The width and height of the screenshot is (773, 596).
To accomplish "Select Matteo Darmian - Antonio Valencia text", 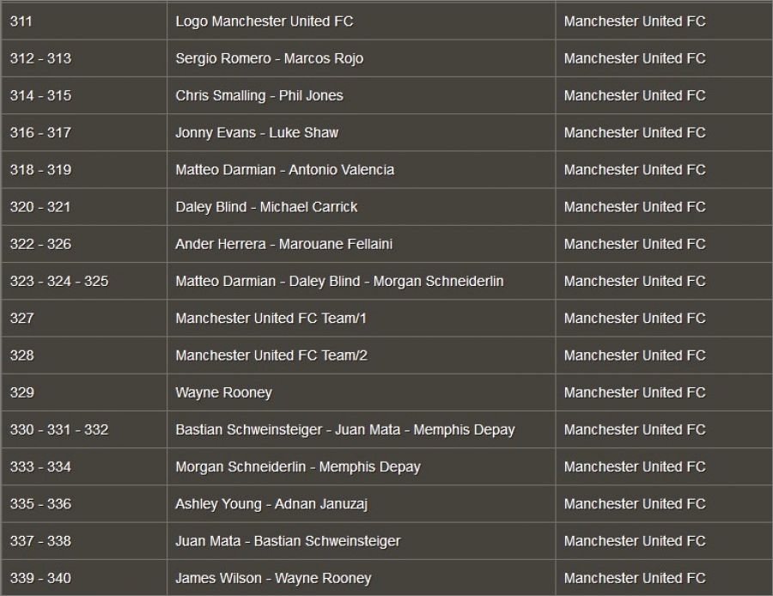I will (x=284, y=170).
